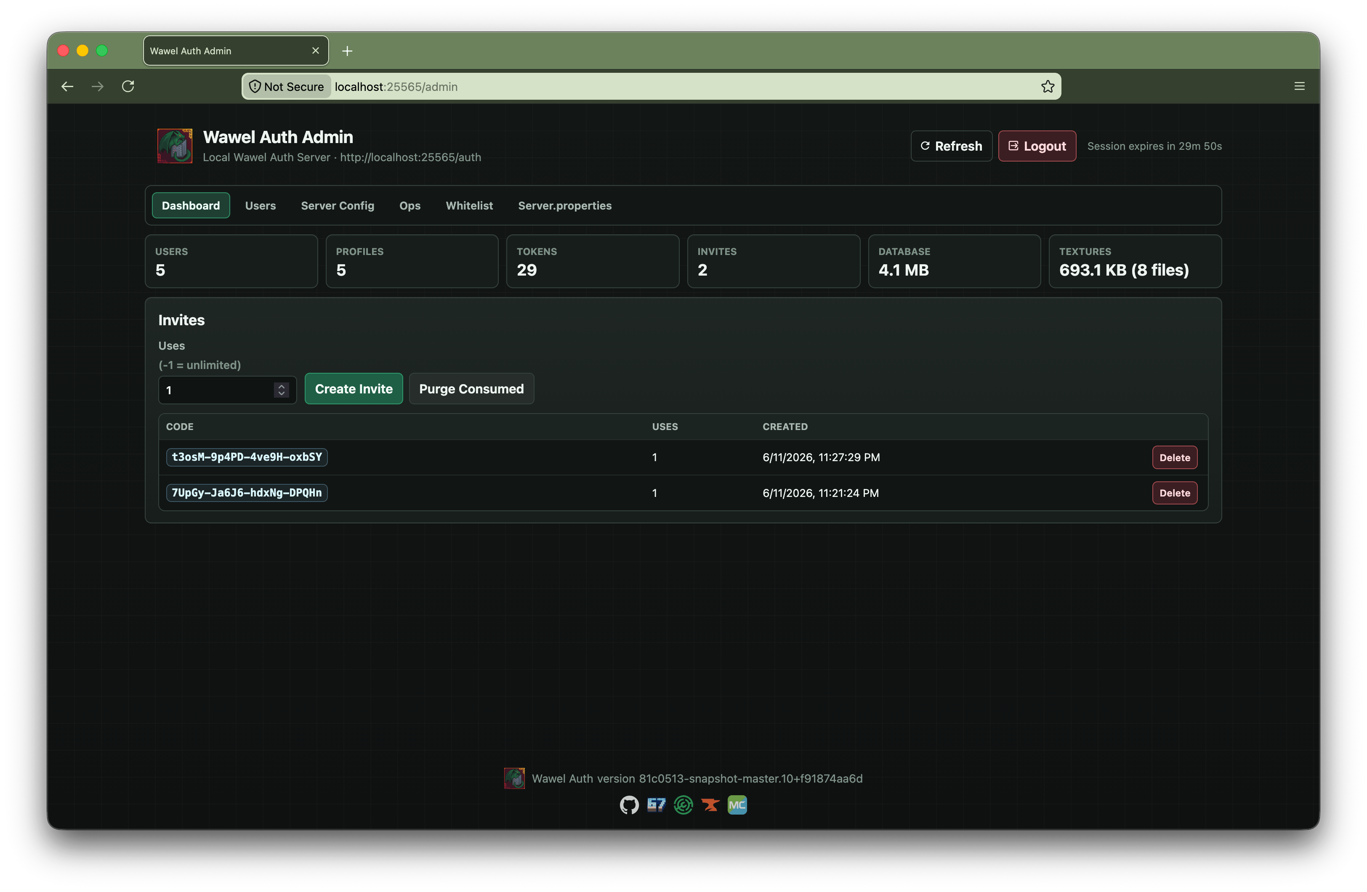Screen dimensions: 1367x892
Task: Open the orange CurseForge anvil icon link
Action: (710, 805)
